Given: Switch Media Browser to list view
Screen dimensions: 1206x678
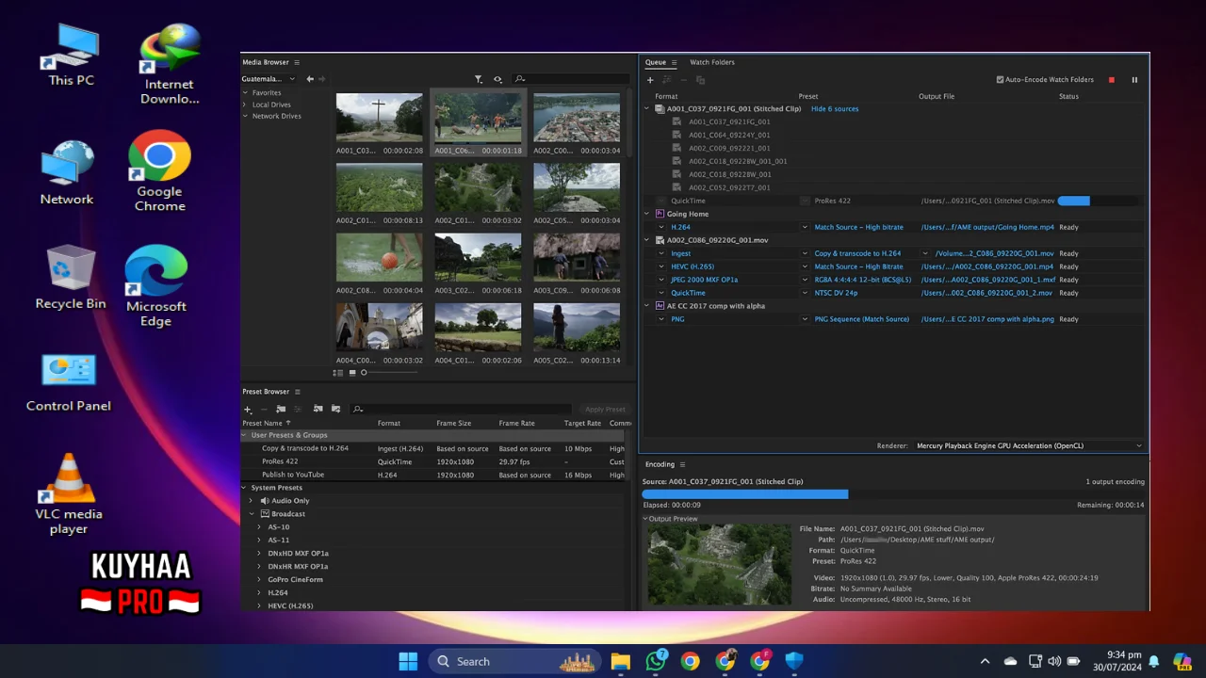Looking at the screenshot, I should (339, 373).
